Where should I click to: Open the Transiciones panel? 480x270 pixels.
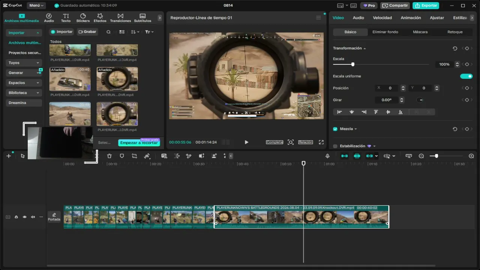(120, 18)
